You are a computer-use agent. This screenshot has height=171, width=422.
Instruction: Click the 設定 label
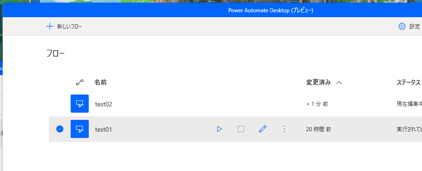[x=415, y=26]
